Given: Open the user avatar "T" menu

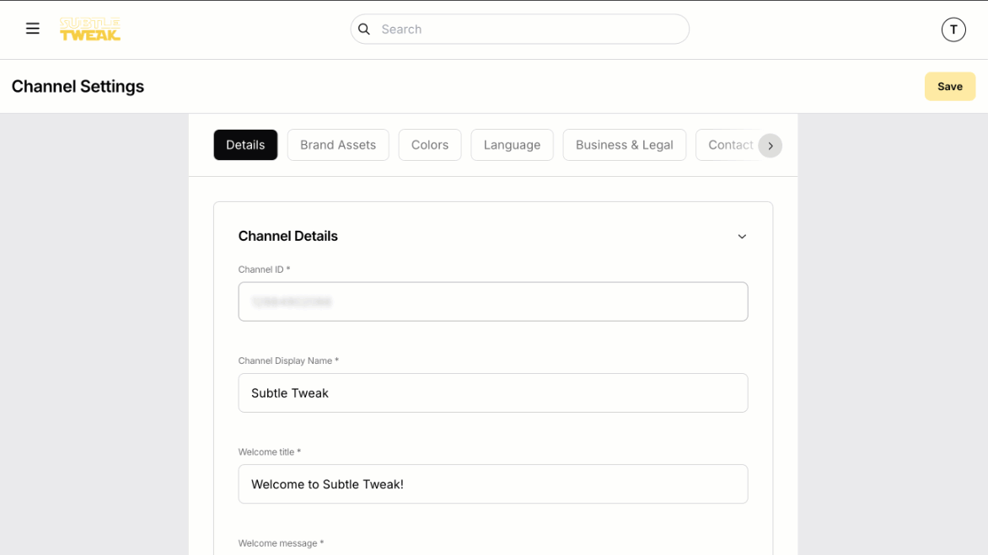Looking at the screenshot, I should point(953,29).
